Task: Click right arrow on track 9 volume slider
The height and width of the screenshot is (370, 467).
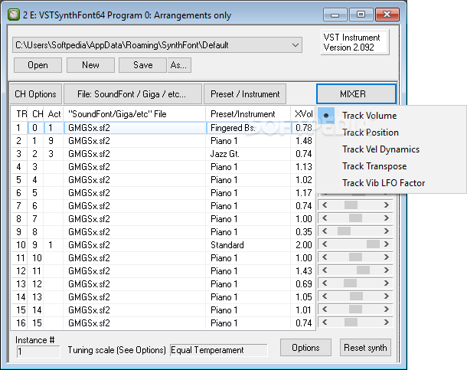Action: pos(387,231)
